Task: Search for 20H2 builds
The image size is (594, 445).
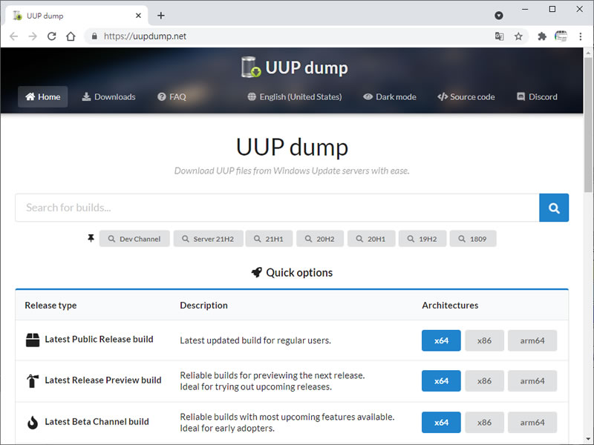Action: point(320,239)
